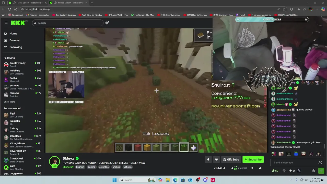The height and width of the screenshot is (184, 327).
Task: Open Odablock in the Recommended list
Action: [22, 137]
